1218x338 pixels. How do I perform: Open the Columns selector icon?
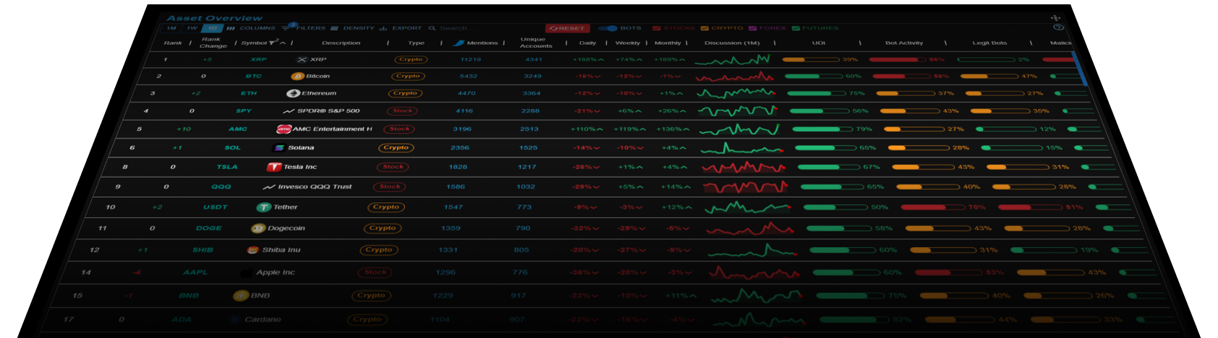231,28
